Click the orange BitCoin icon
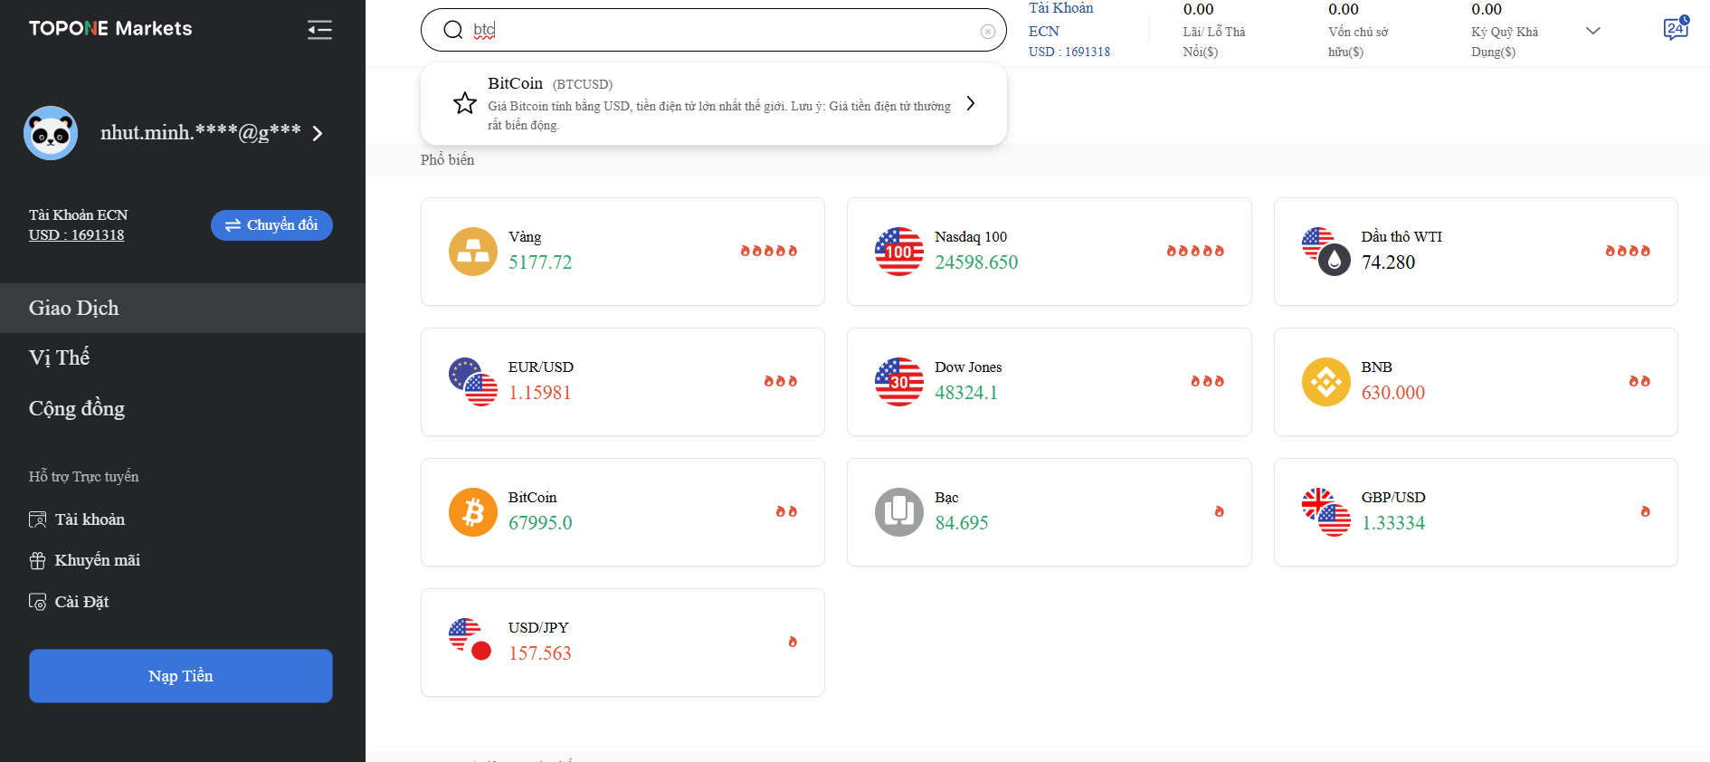This screenshot has width=1710, height=762. click(473, 512)
